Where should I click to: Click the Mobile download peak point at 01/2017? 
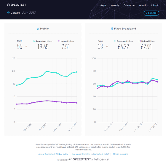[x=47, y=71]
